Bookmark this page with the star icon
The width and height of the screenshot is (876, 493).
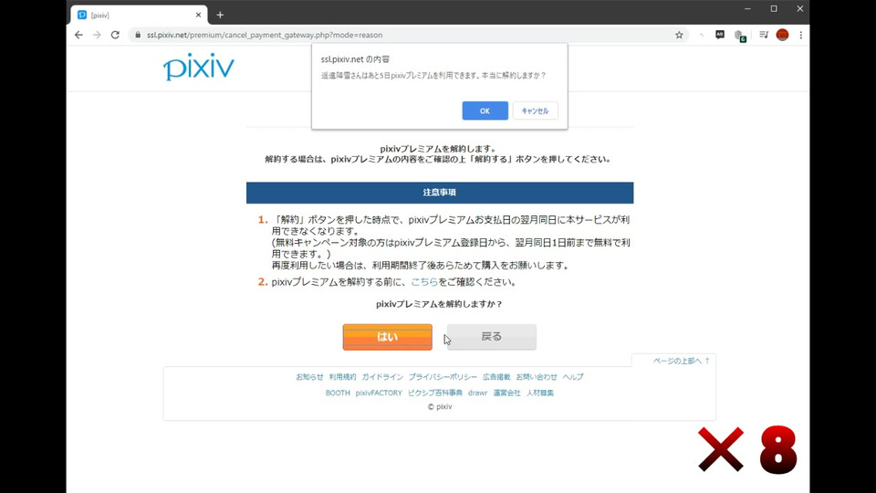point(679,35)
